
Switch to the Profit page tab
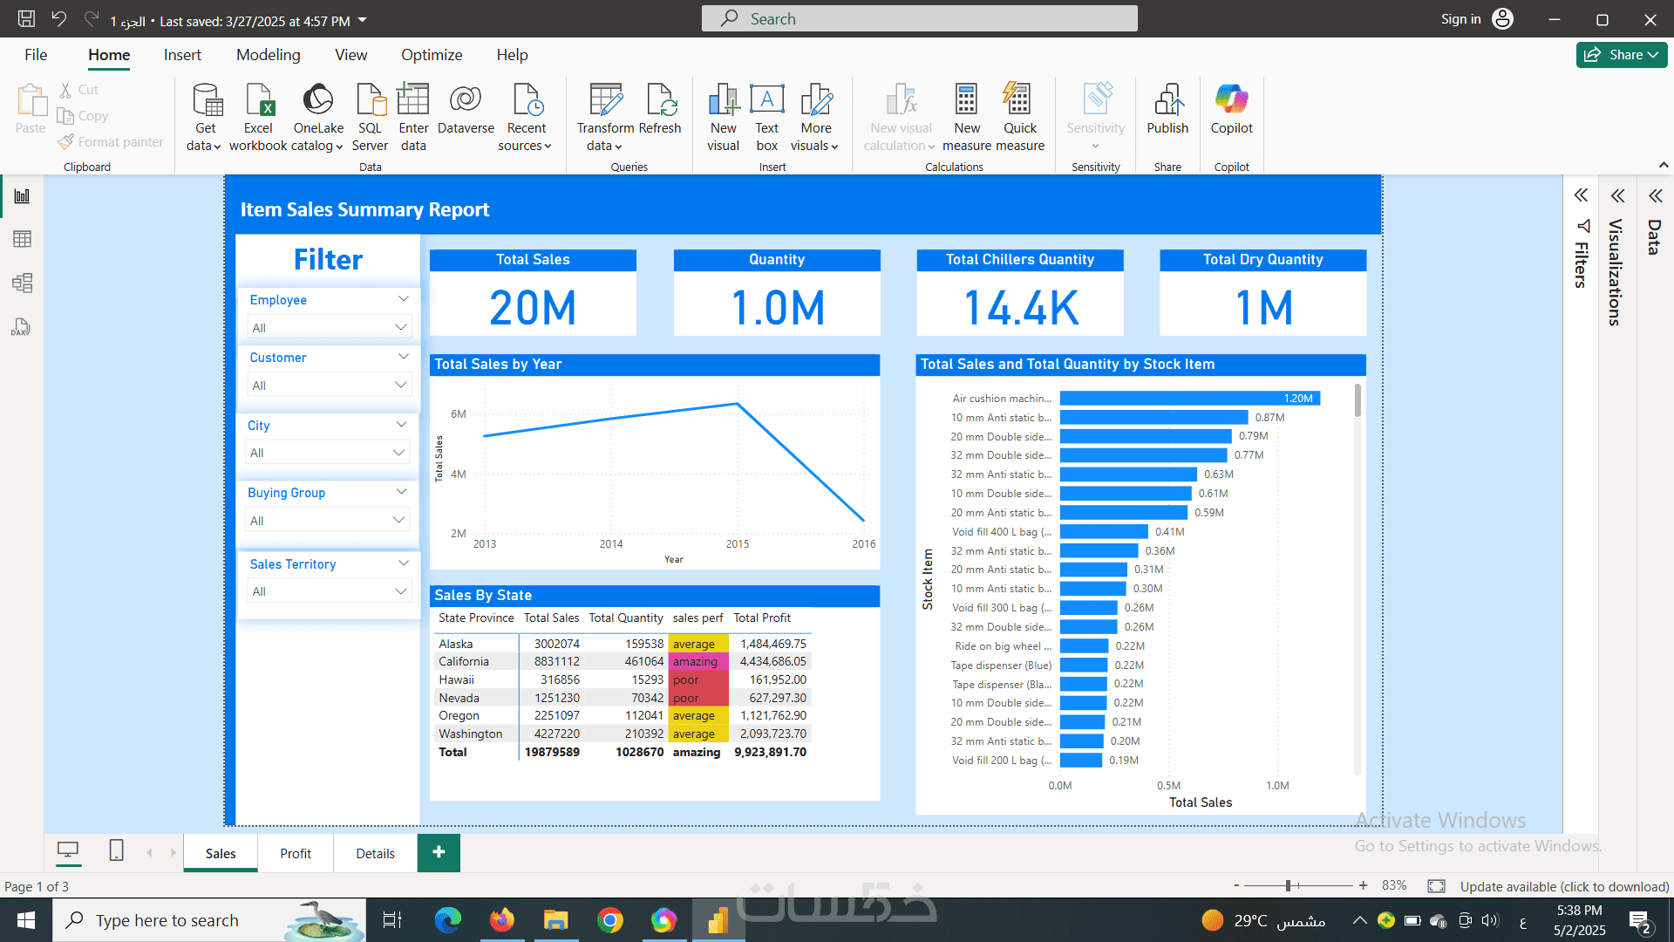(296, 854)
